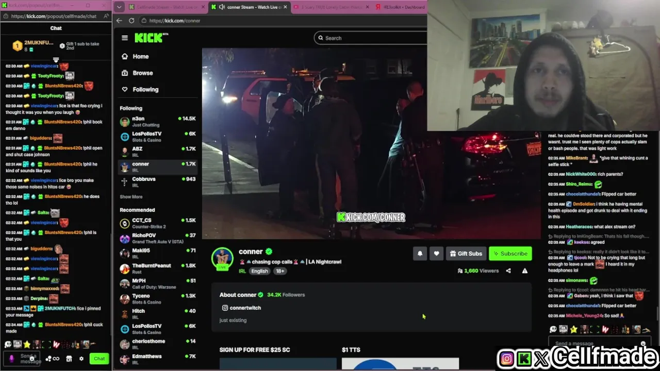The width and height of the screenshot is (660, 371).
Task: Open cherlosthome recommended channel
Action: 158,344
